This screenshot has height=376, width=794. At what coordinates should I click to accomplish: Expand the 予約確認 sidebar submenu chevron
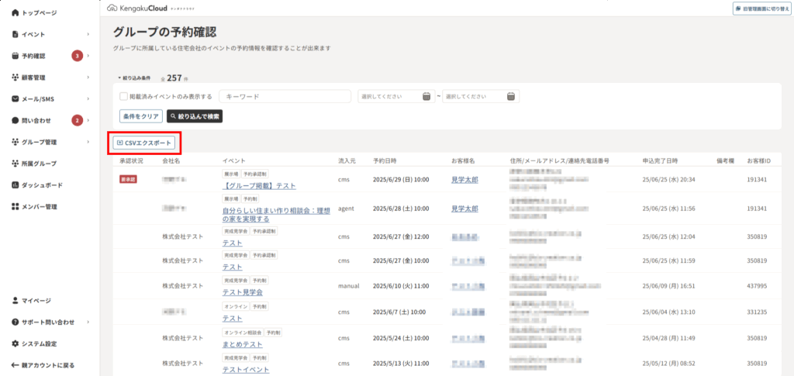[88, 56]
